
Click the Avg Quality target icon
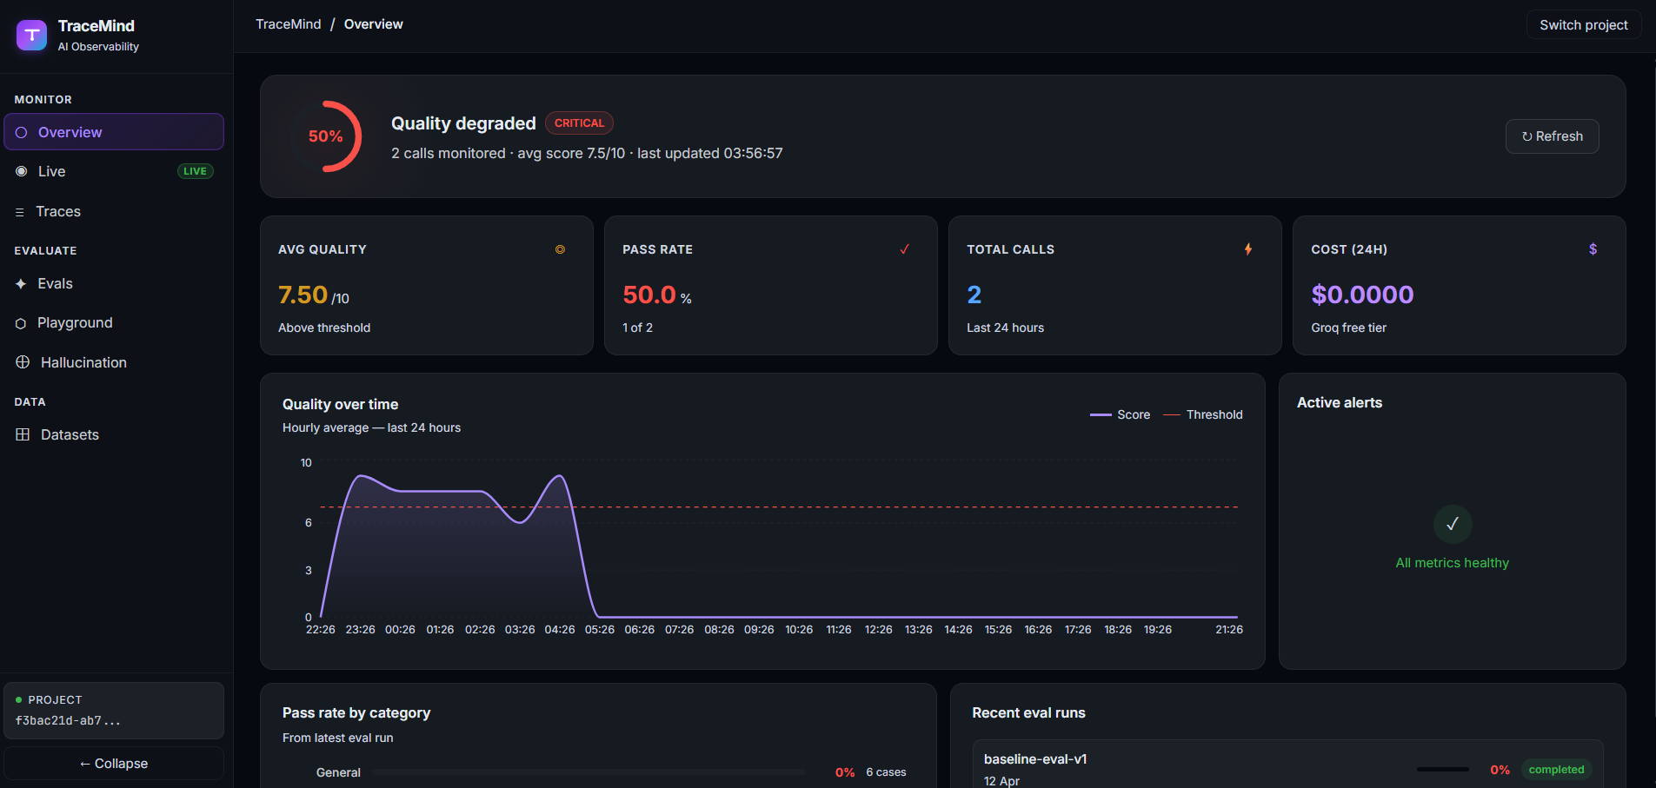(x=560, y=249)
